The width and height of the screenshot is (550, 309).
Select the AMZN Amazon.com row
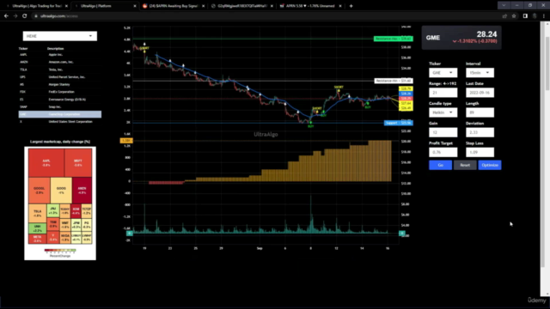pyautogui.click(x=60, y=62)
